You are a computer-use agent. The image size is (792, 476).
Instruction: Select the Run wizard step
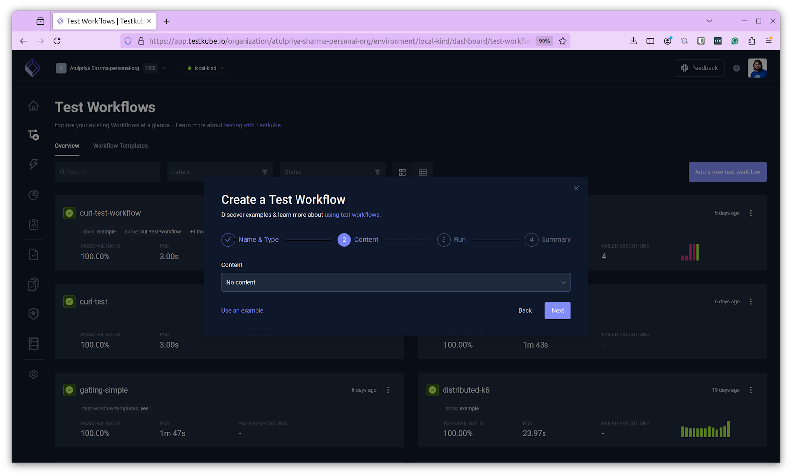(451, 239)
